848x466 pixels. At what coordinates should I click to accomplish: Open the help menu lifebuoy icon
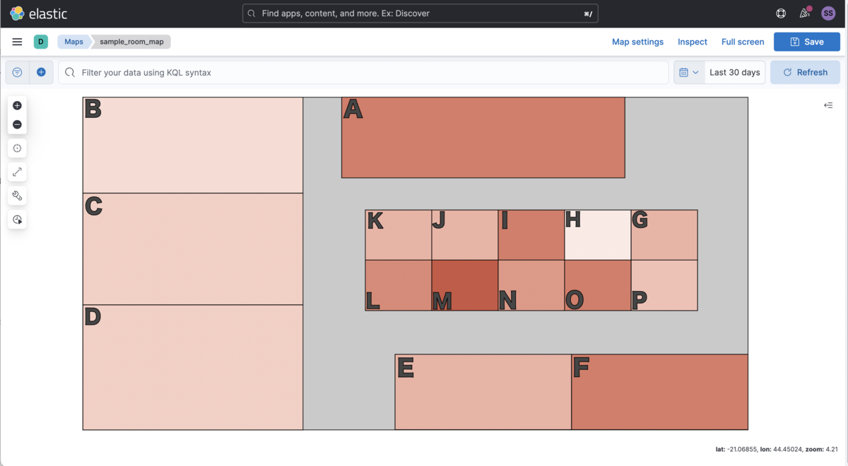click(x=781, y=13)
